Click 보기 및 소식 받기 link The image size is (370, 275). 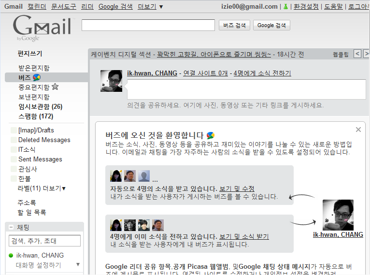[x=244, y=236]
